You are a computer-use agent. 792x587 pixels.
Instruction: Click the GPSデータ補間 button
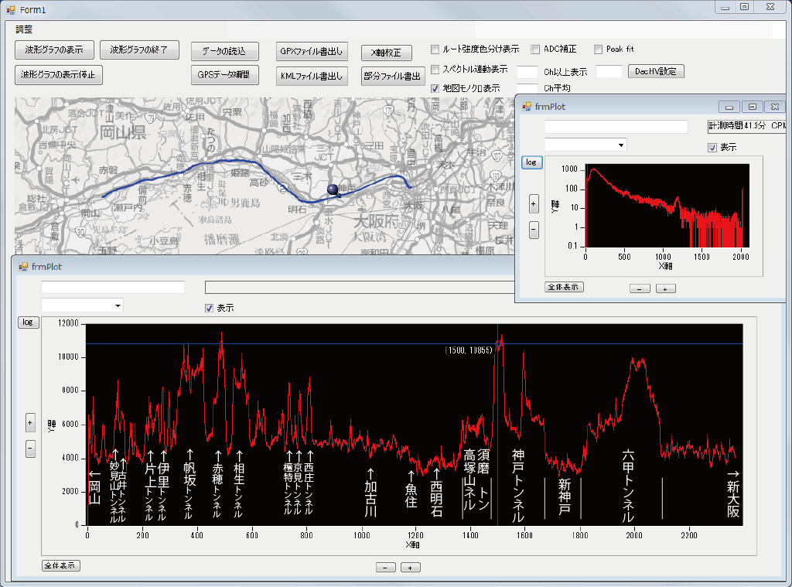(224, 75)
